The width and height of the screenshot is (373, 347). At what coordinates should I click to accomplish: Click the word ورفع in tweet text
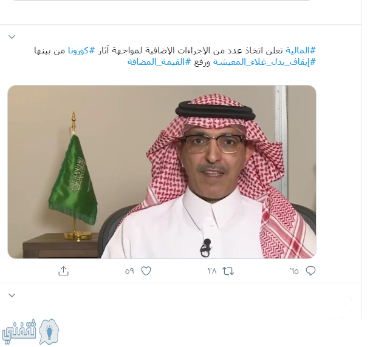[x=202, y=62]
